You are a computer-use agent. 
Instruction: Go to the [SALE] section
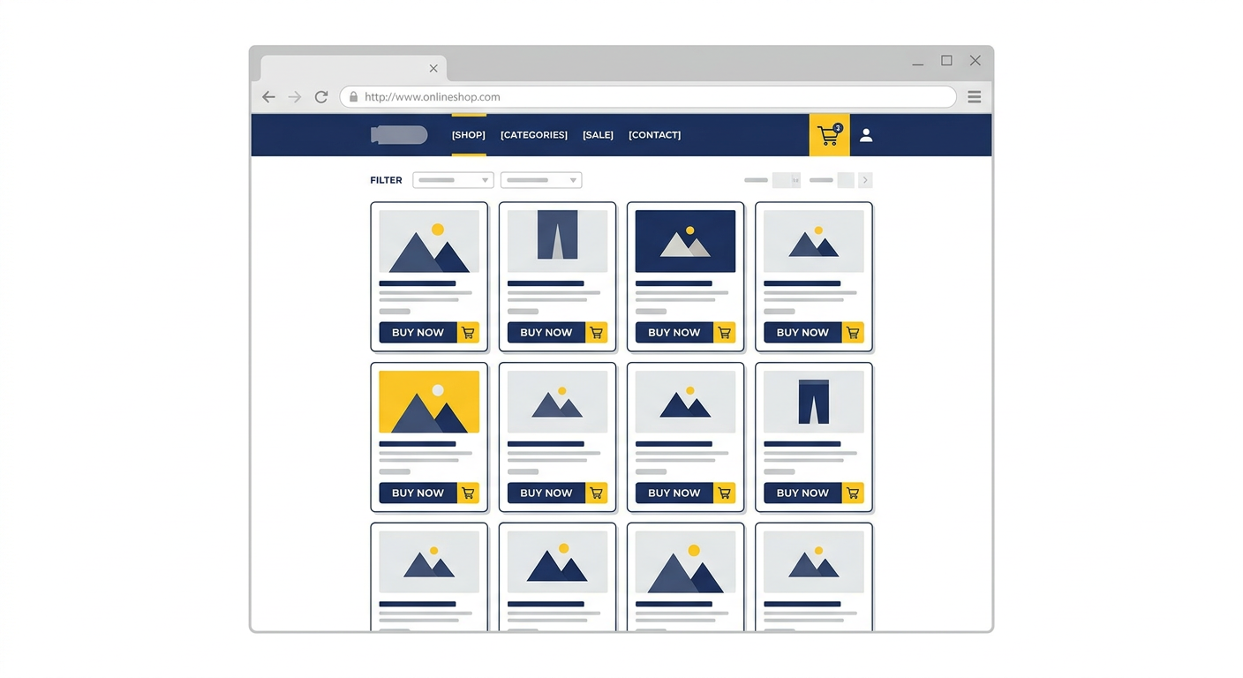(x=598, y=135)
